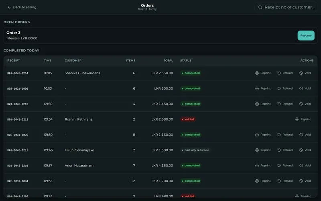
Task: Select the completed status badge for R01-0043-0210
Action: coord(191,166)
